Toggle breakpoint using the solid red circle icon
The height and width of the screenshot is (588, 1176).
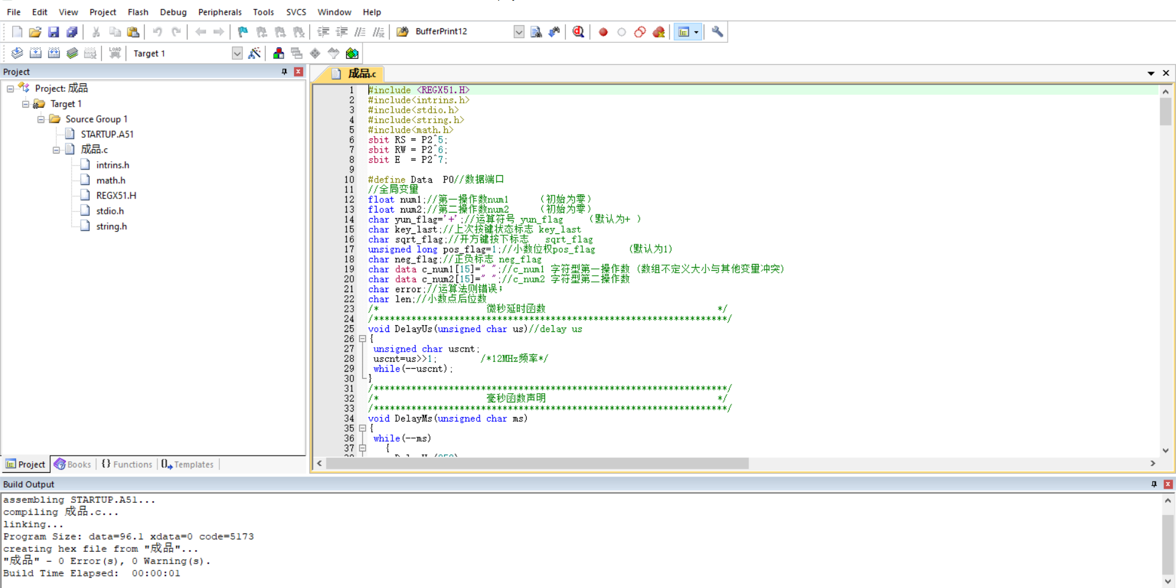[x=603, y=32]
